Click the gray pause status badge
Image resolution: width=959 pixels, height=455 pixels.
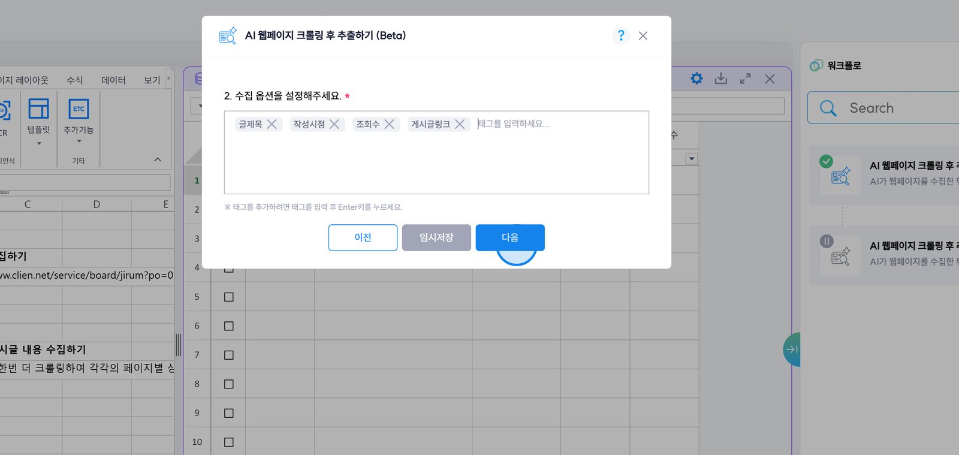coord(827,242)
